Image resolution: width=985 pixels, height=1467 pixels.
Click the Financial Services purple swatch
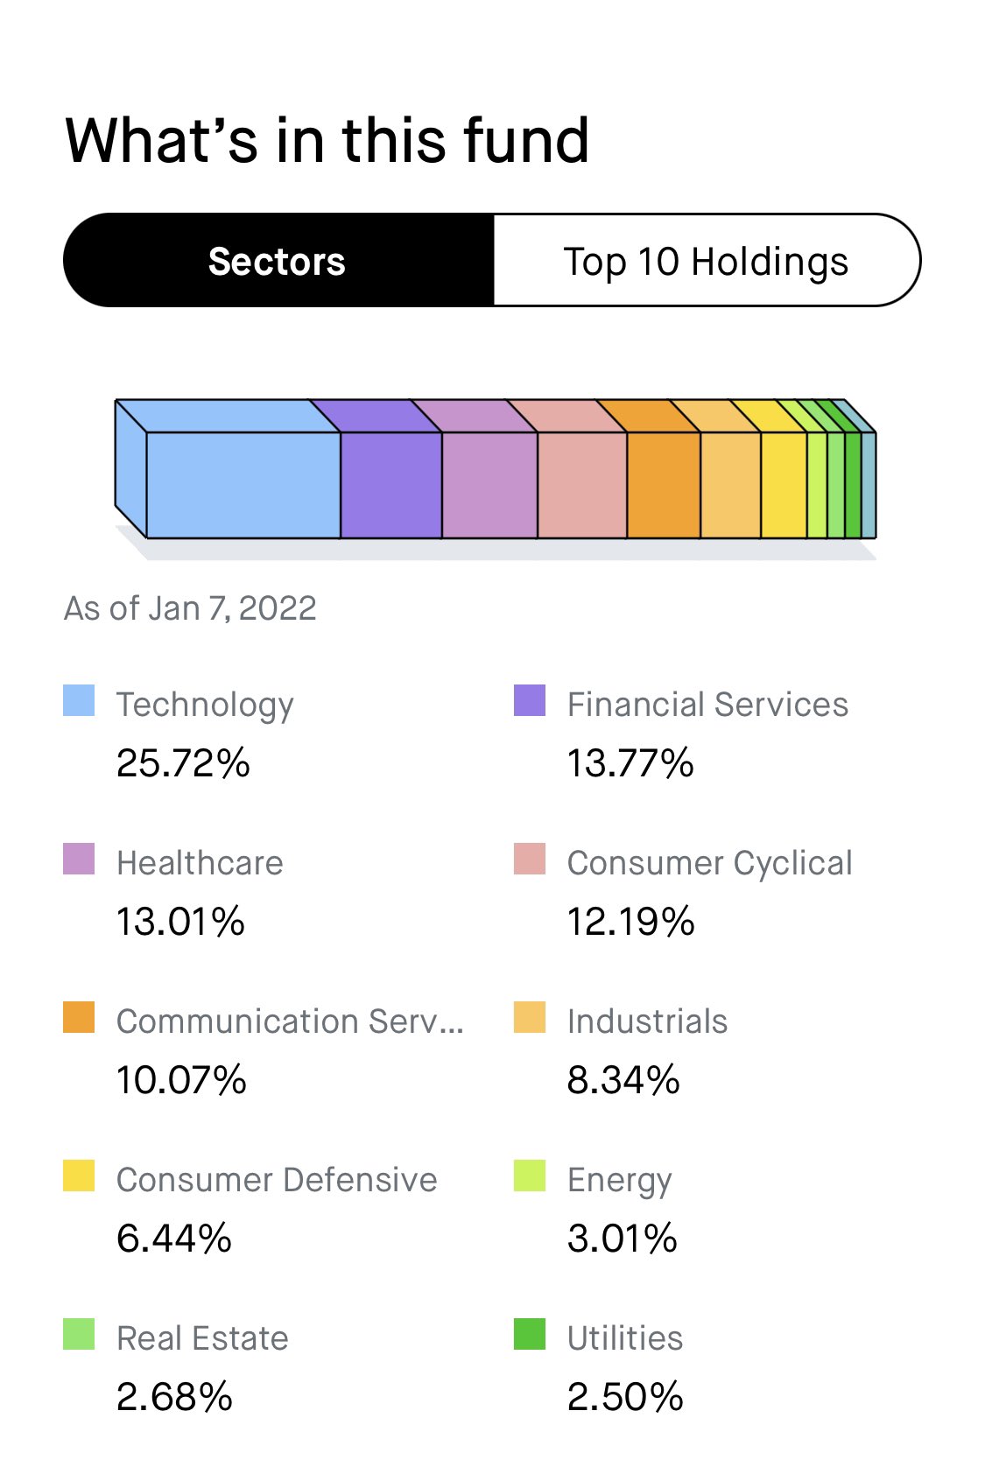click(530, 701)
